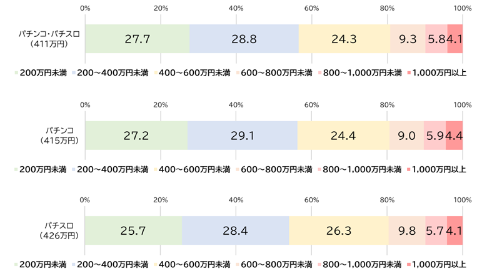Click the 60% axis label above top chart

click(311, 8)
